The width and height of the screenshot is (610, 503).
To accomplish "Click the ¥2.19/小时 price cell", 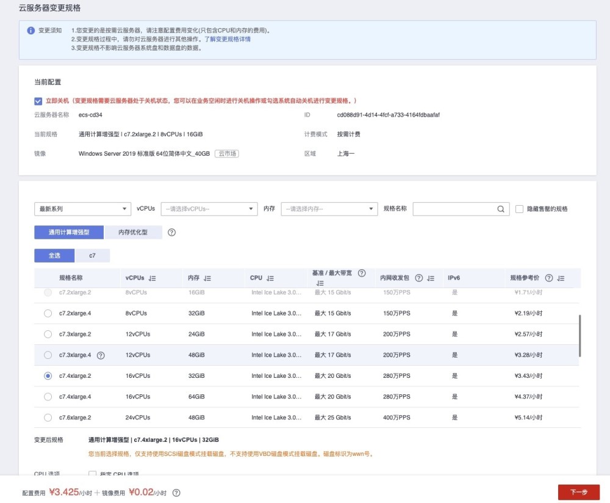I will point(528,313).
